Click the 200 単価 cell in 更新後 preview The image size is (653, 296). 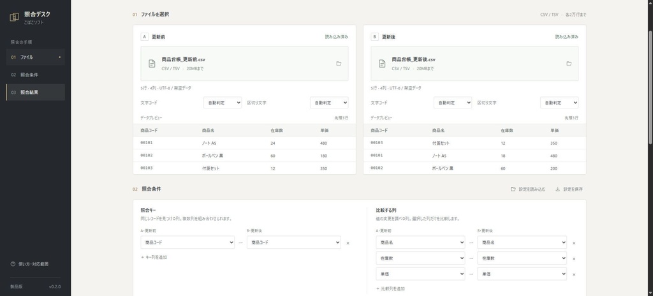(x=554, y=168)
